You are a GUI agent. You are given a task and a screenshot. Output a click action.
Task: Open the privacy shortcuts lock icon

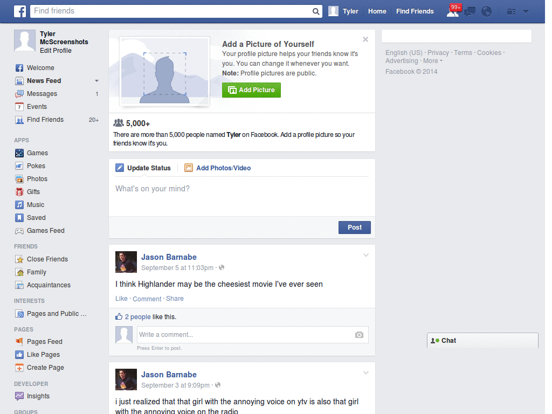click(x=511, y=12)
